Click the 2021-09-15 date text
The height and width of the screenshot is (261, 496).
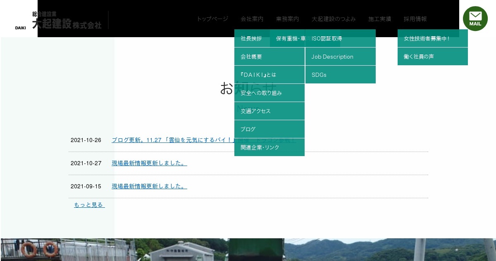86,186
